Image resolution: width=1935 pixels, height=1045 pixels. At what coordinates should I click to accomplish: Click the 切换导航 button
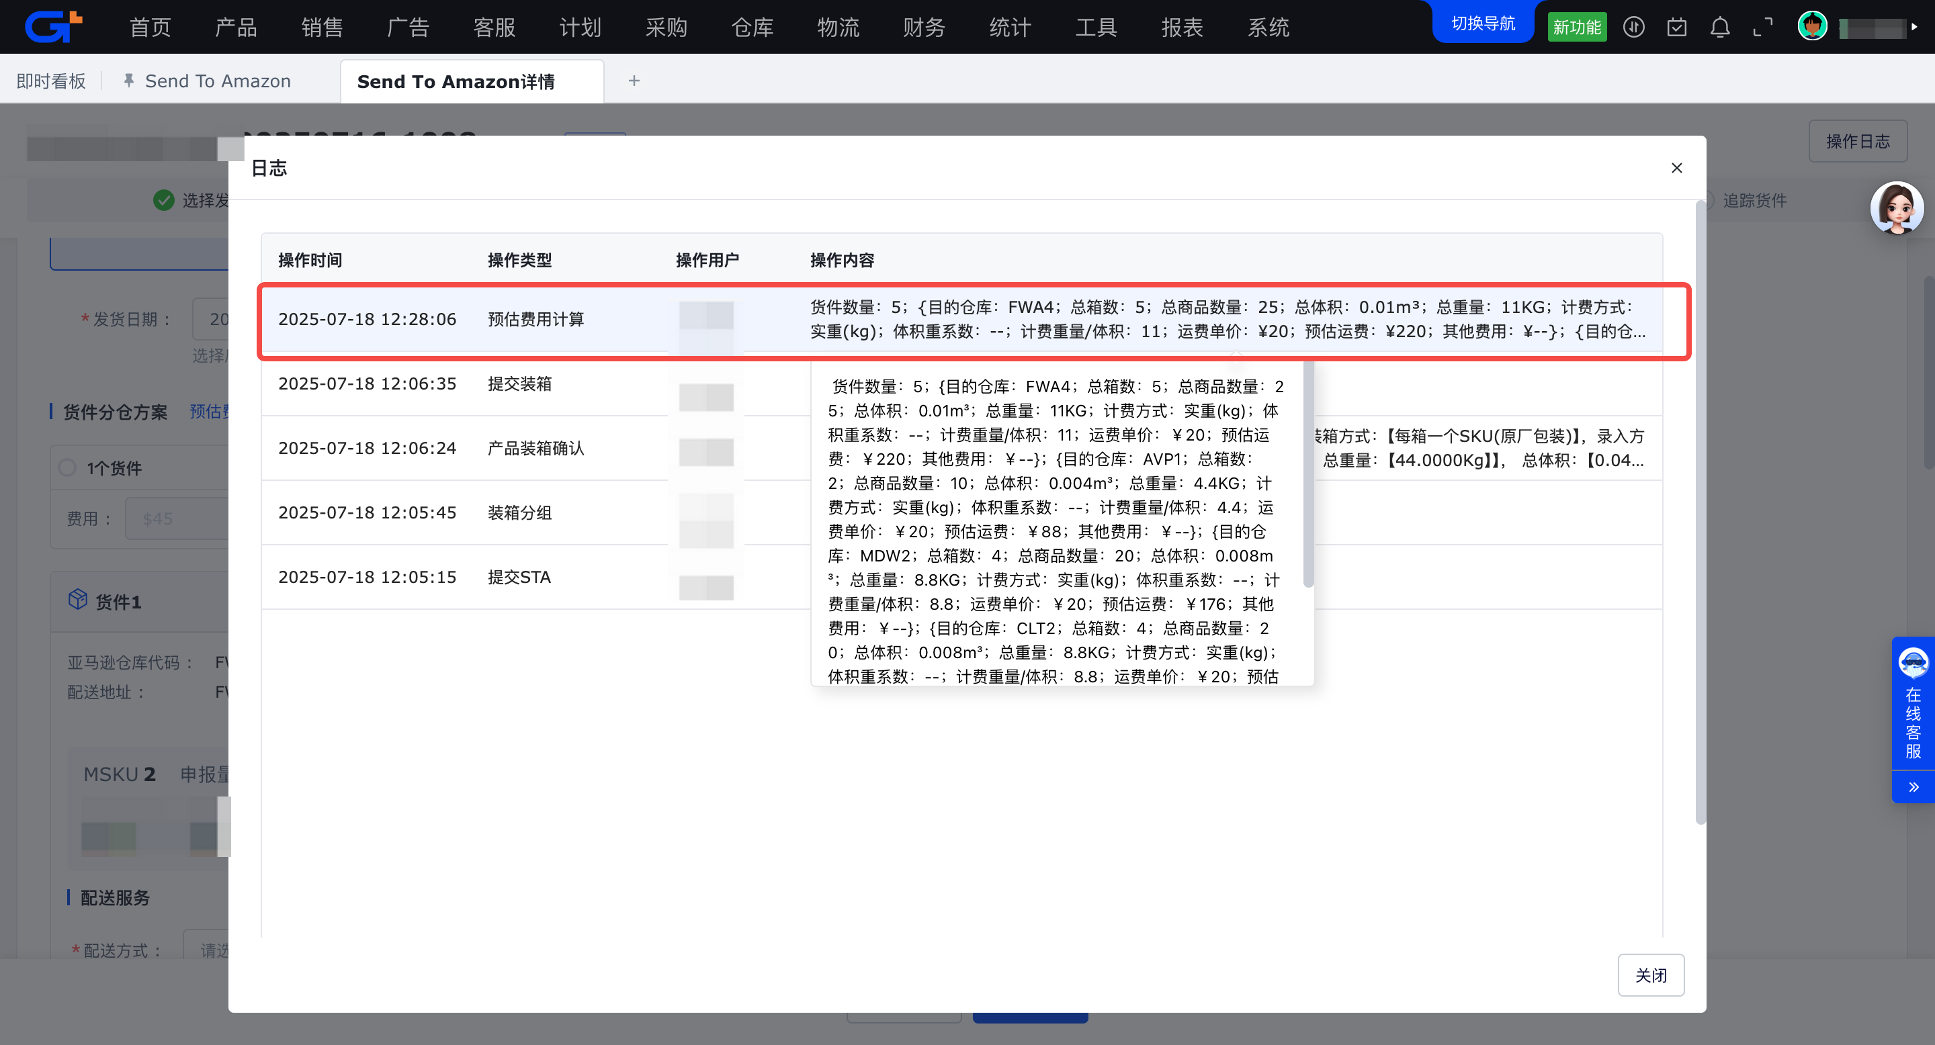(x=1483, y=24)
